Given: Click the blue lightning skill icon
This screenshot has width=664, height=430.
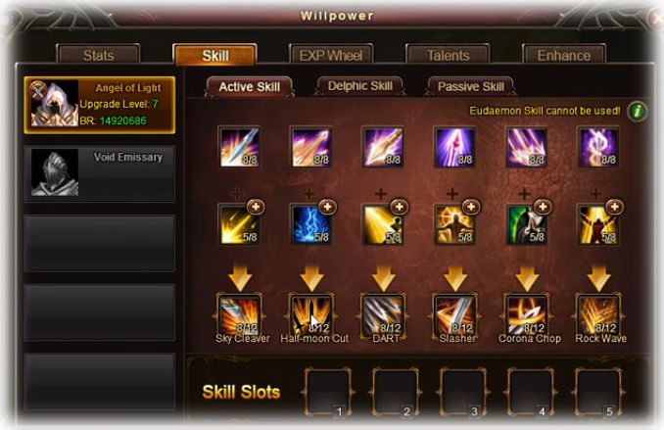Looking at the screenshot, I should pos(311,224).
